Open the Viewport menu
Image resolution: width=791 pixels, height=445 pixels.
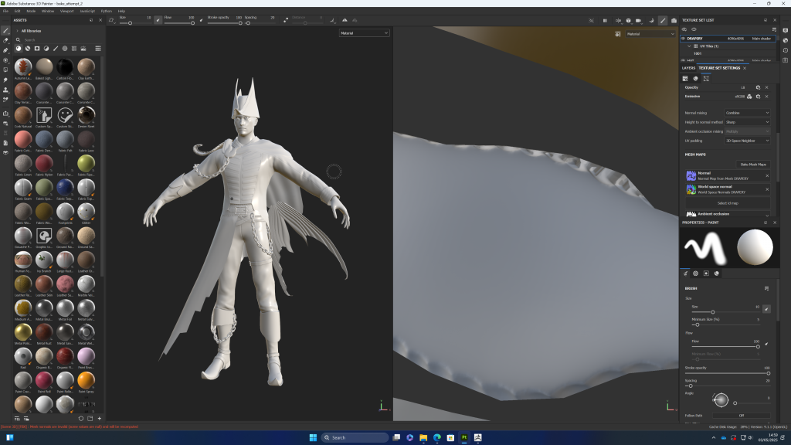[67, 11]
